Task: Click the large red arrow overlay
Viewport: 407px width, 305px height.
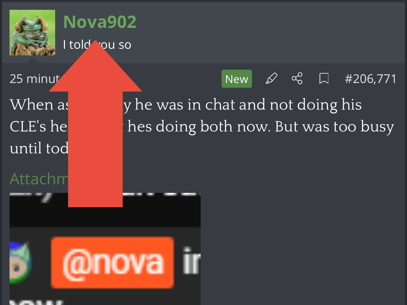Action: [x=95, y=124]
